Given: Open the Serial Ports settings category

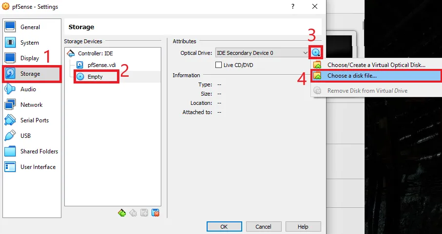Looking at the screenshot, I should [x=32, y=120].
